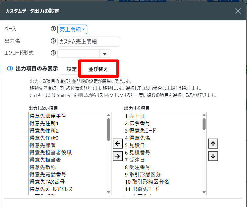Viewport: 247px width, 207px height.
Task: Click the 出力する項目 list scrollbar
Action: coord(204,124)
